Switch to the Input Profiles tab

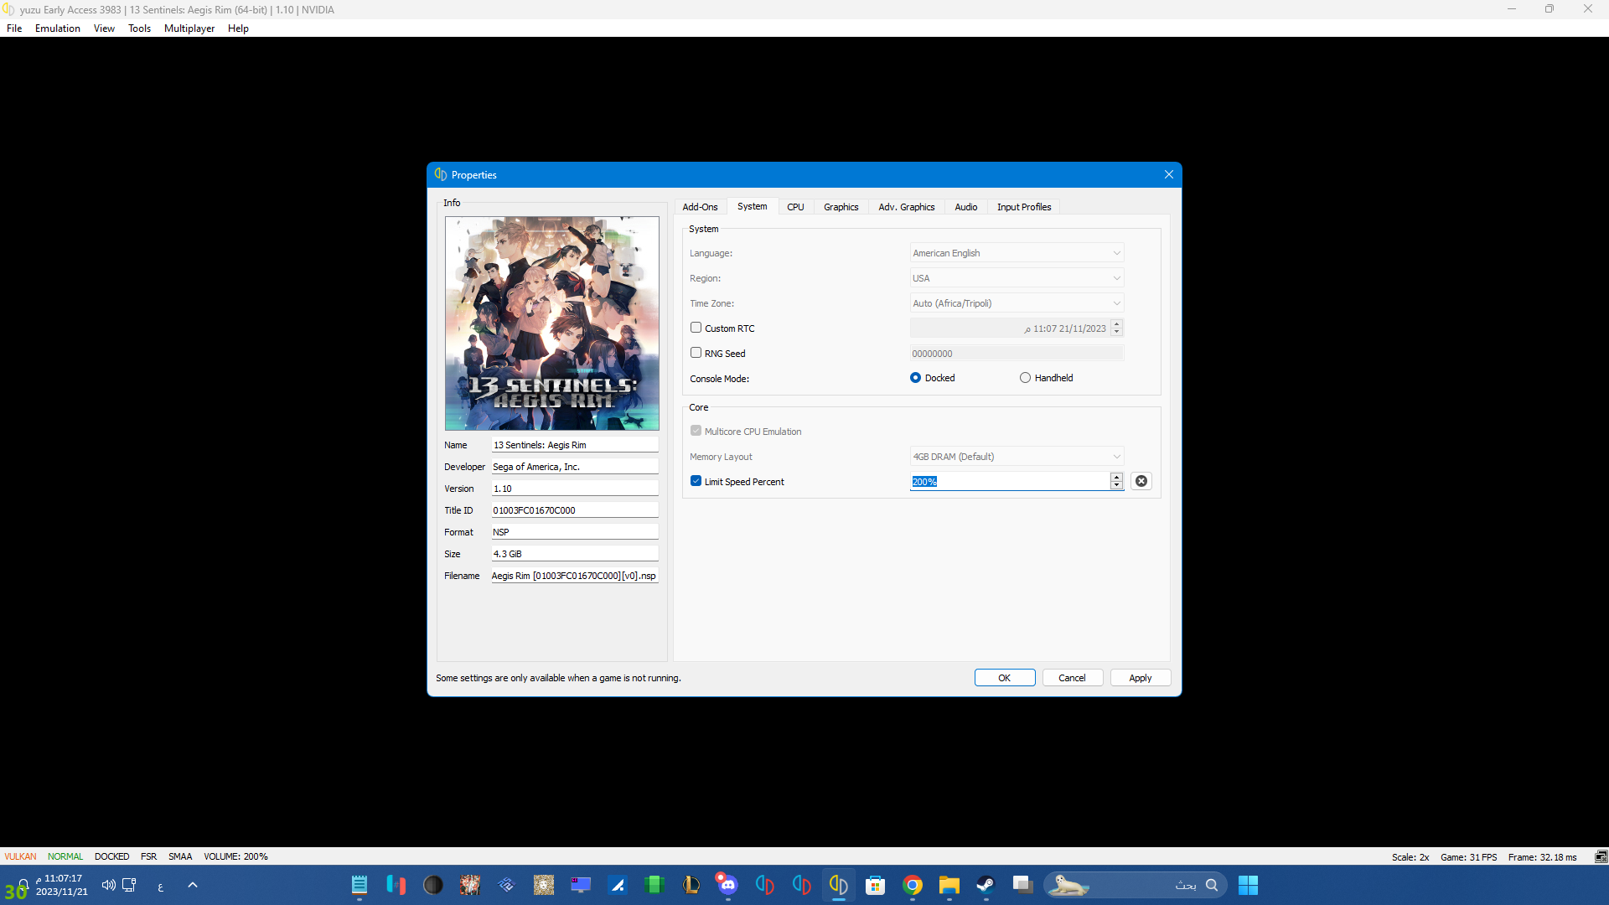(x=1023, y=207)
